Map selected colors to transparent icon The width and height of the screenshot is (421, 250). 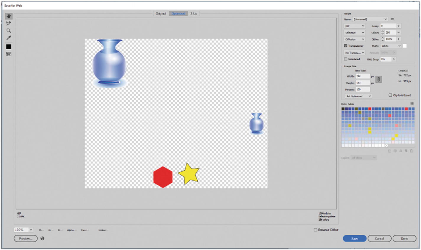390,151
